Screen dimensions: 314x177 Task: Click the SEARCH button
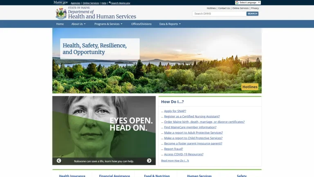[252, 14]
